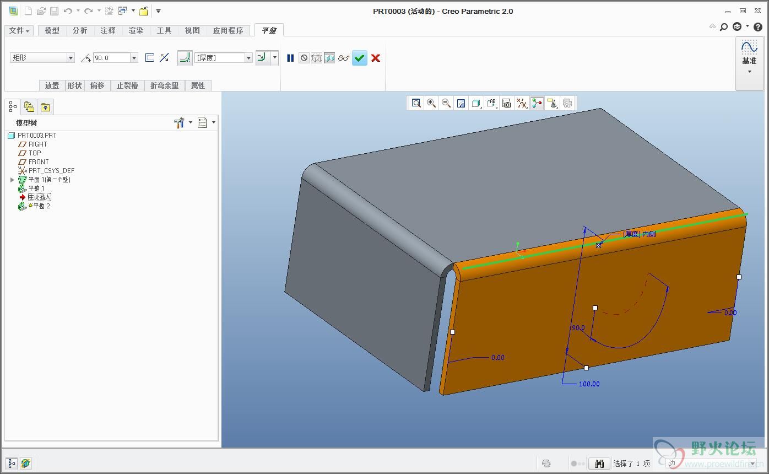The height and width of the screenshot is (474, 769).
Task: Click the Datum Display Filters icon
Action: coord(522,103)
